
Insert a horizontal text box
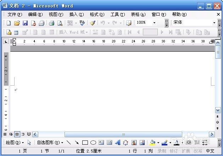[101, 142]
